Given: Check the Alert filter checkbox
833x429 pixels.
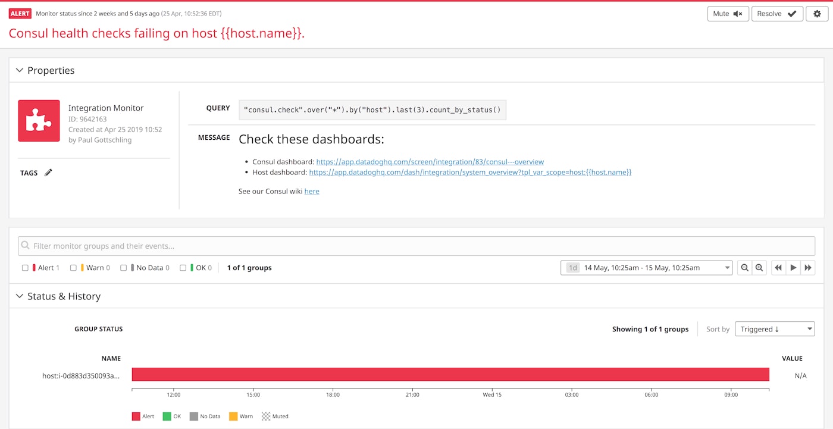Looking at the screenshot, I should click(25, 268).
